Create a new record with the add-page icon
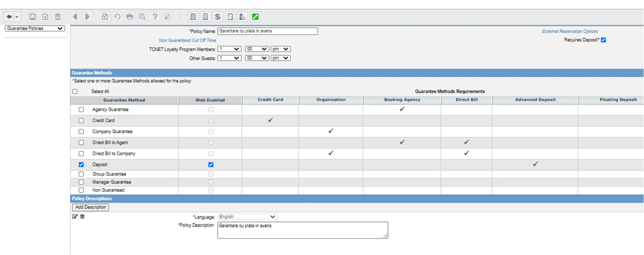The width and height of the screenshot is (644, 255). pos(45,17)
